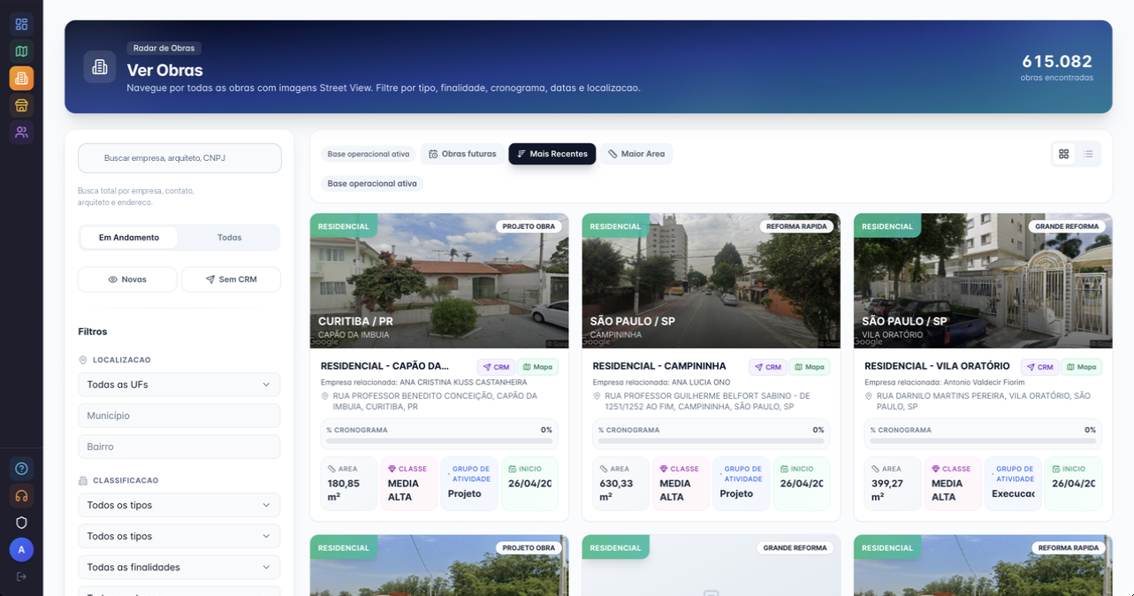Image resolution: width=1134 pixels, height=596 pixels.
Task: Open the map icon in the sidebar
Action: coord(21,51)
